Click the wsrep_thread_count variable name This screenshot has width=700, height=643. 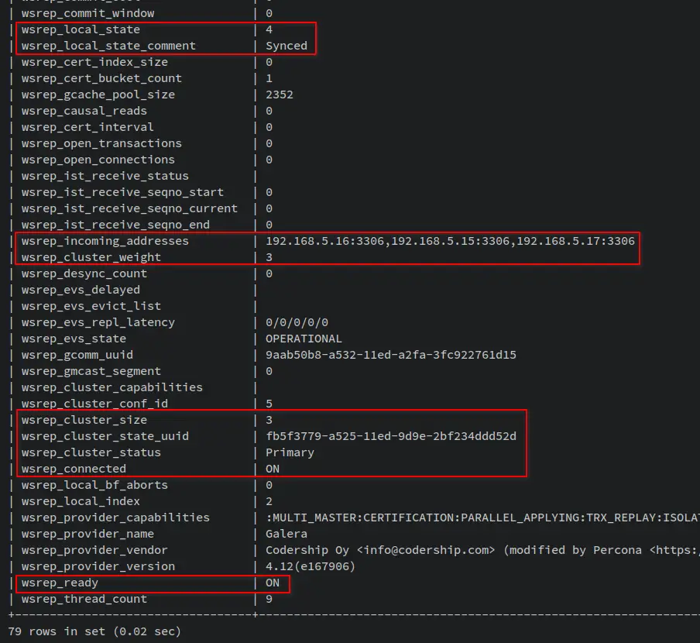84,599
